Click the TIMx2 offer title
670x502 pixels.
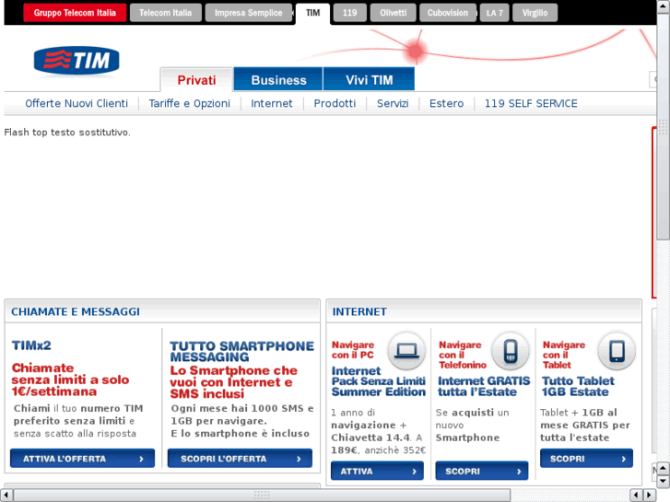tap(31, 345)
